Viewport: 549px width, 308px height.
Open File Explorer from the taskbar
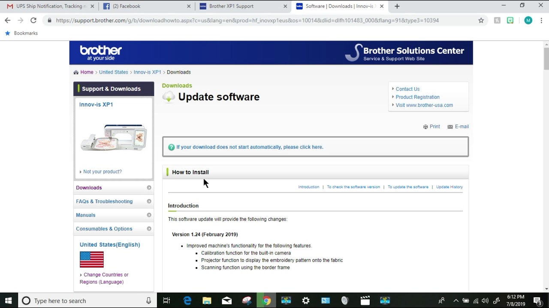[x=207, y=301]
